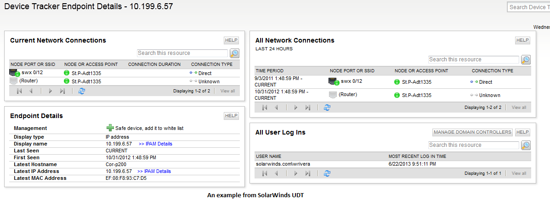
Task: Click Unknown connection type in Current Network Connections
Action: point(209,82)
